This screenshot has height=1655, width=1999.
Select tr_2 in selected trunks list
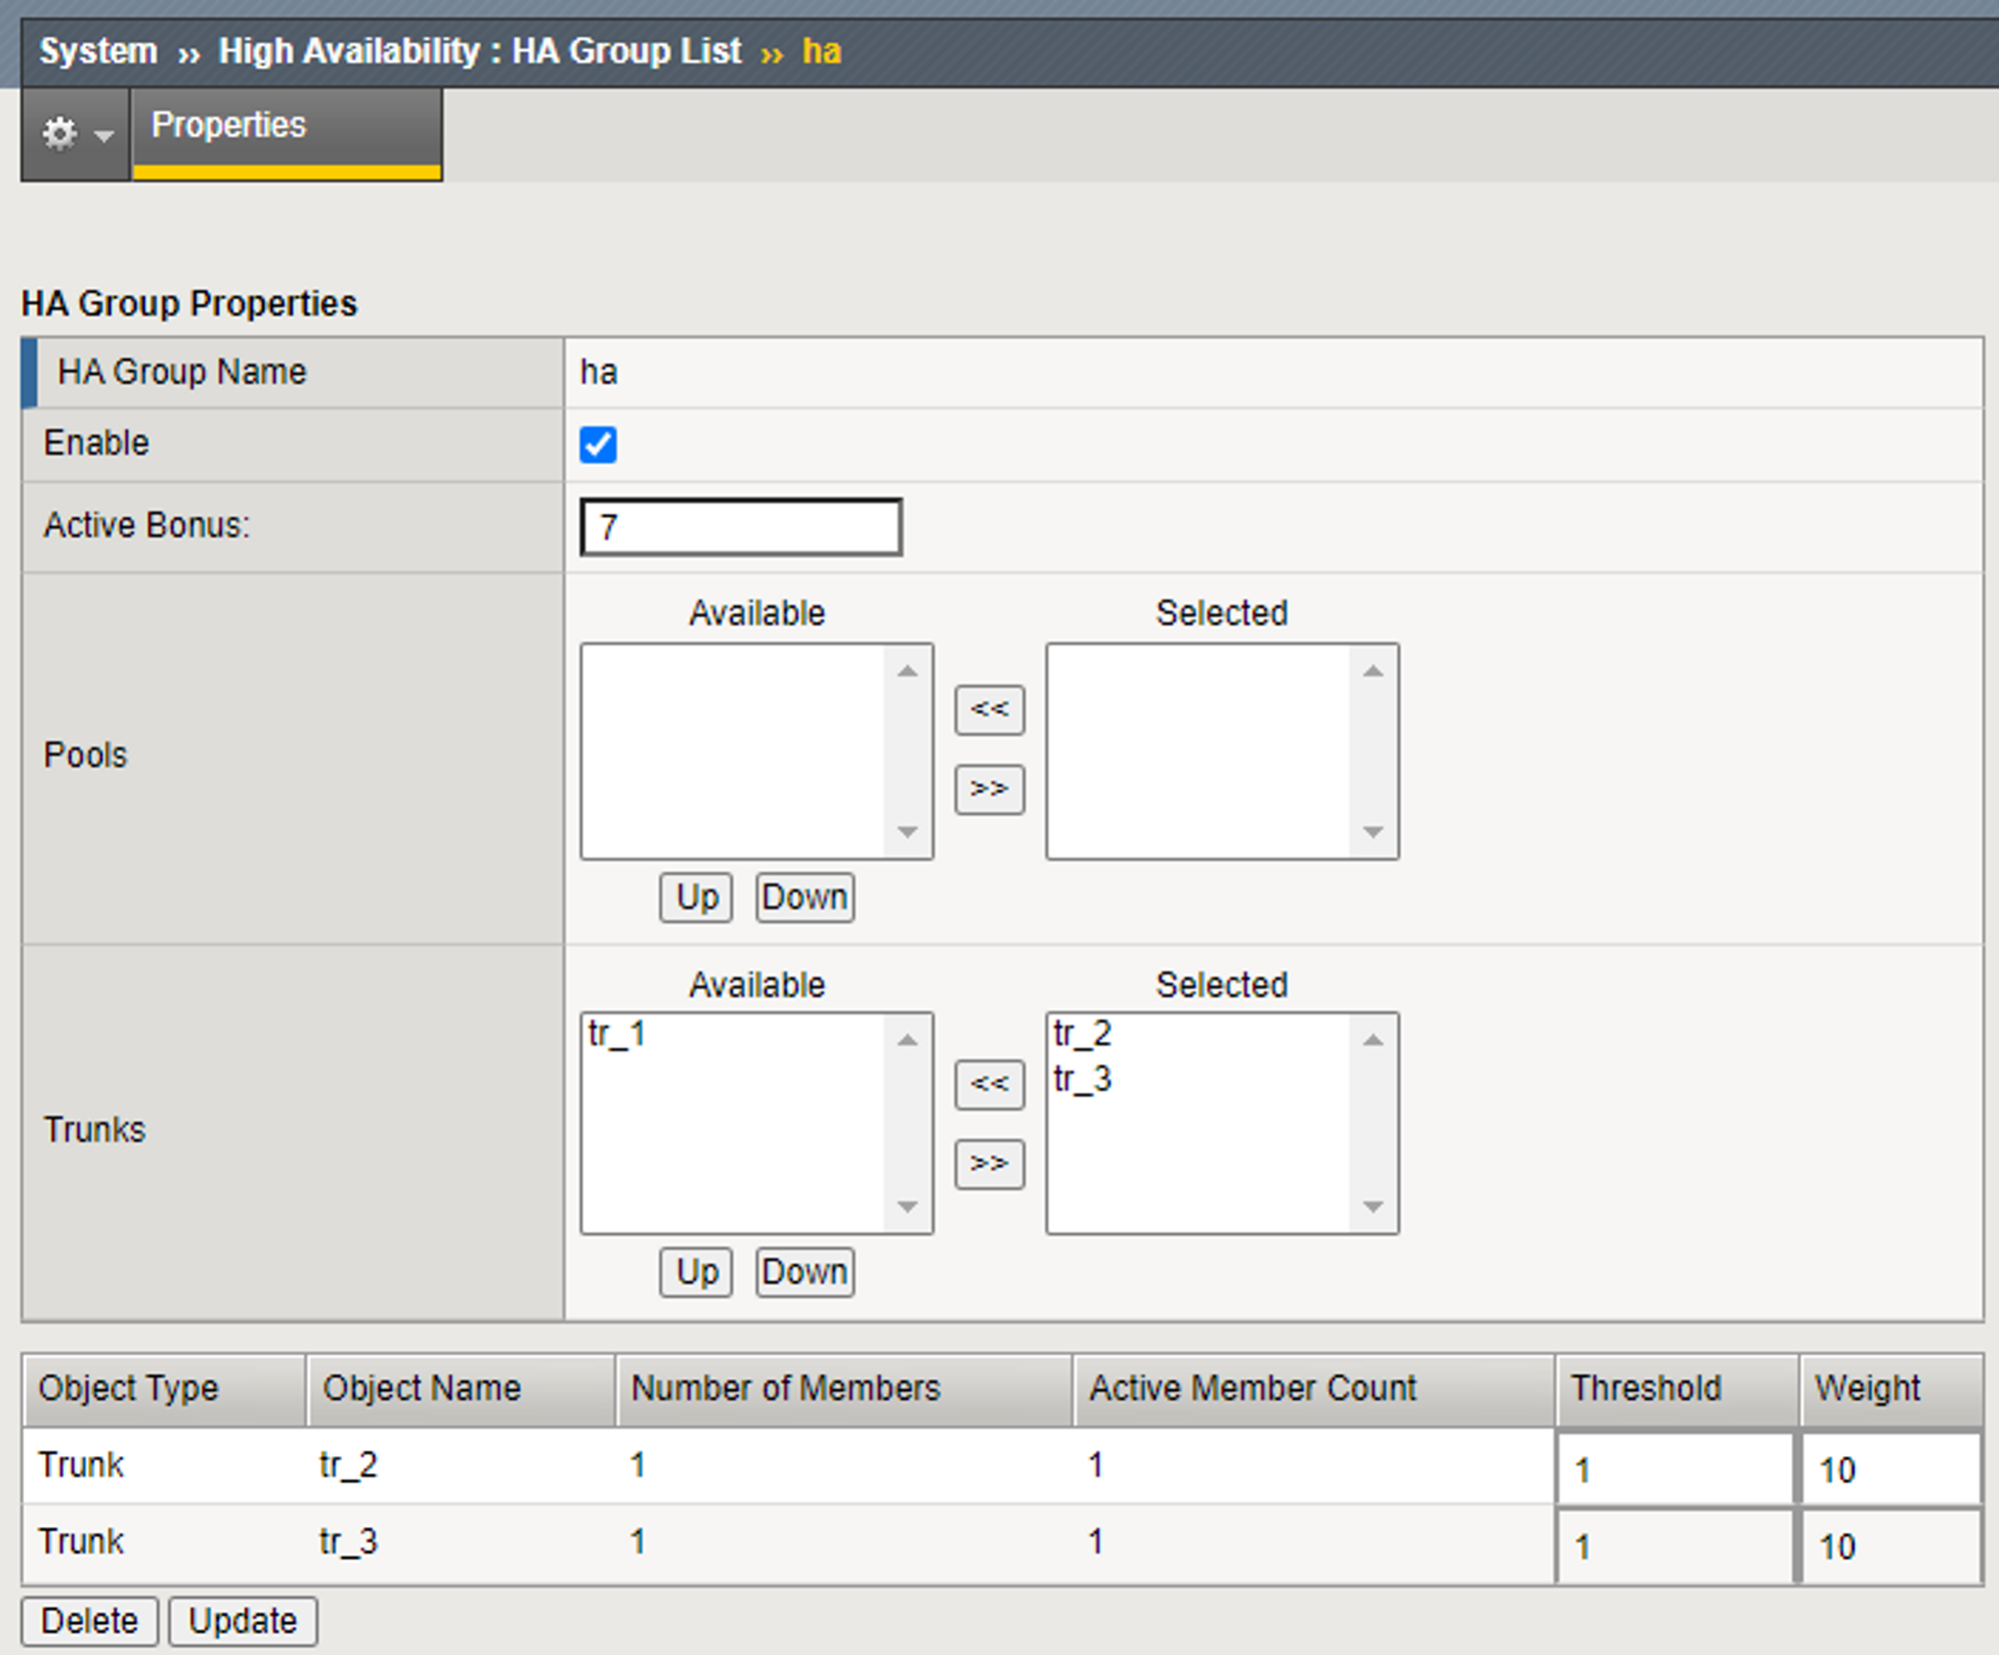coord(1082,1033)
